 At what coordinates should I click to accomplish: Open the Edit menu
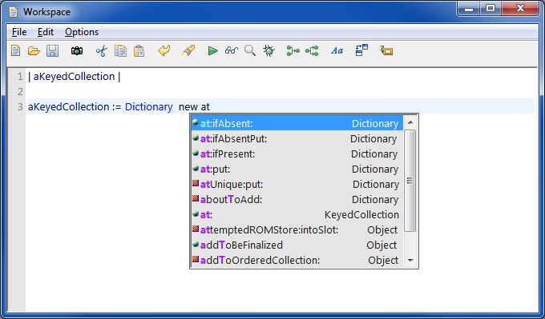[46, 32]
